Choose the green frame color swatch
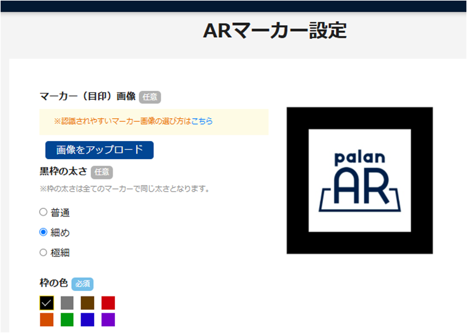Screen dimensions: 467x333 click(x=67, y=319)
